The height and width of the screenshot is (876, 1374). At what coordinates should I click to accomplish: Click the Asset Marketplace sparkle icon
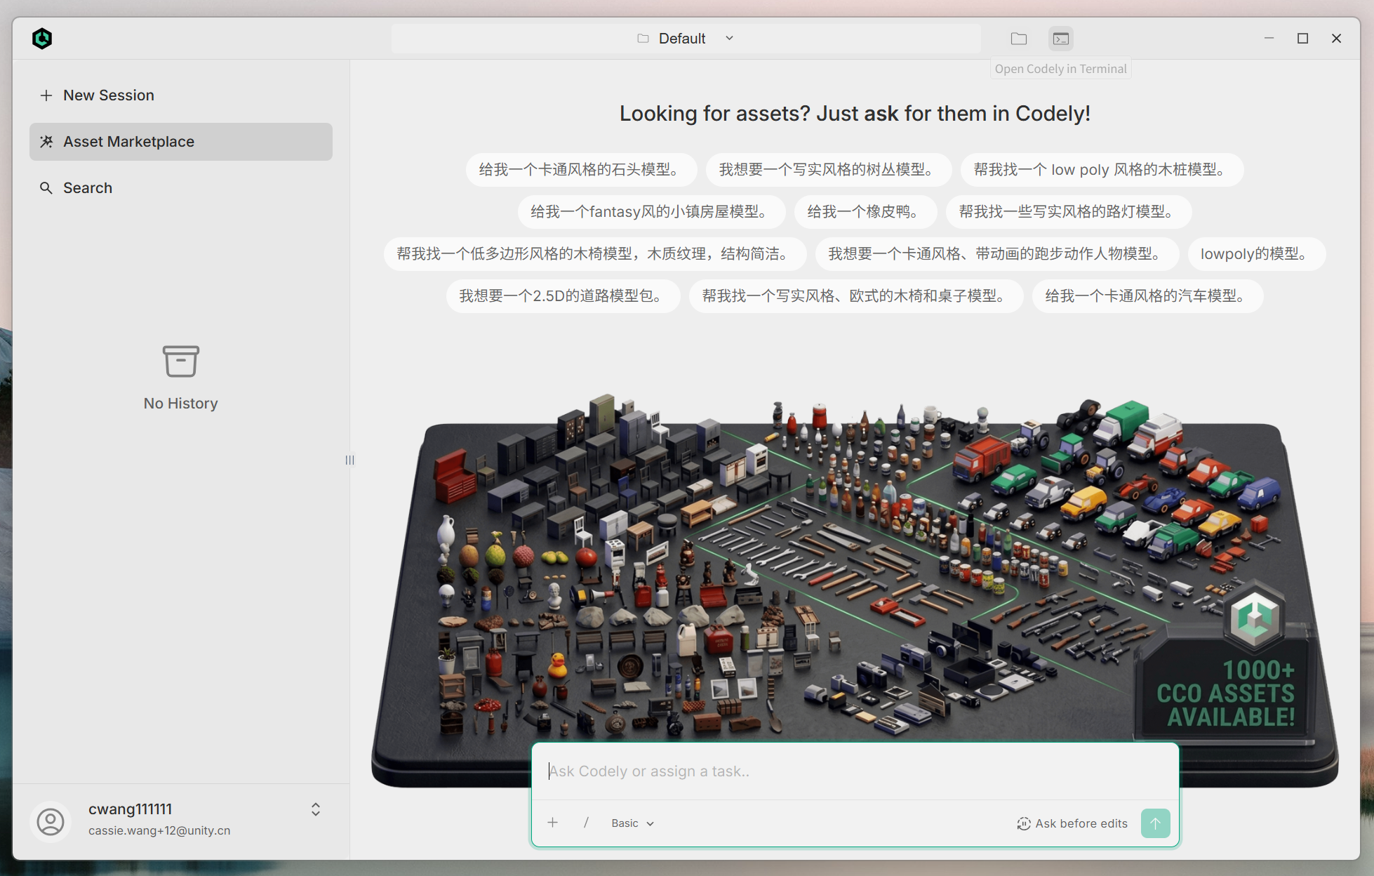coord(46,142)
